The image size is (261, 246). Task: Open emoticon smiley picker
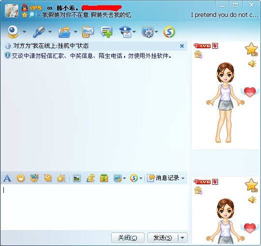point(21,178)
